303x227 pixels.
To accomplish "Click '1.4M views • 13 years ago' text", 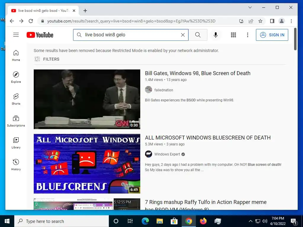I will [166, 80].
